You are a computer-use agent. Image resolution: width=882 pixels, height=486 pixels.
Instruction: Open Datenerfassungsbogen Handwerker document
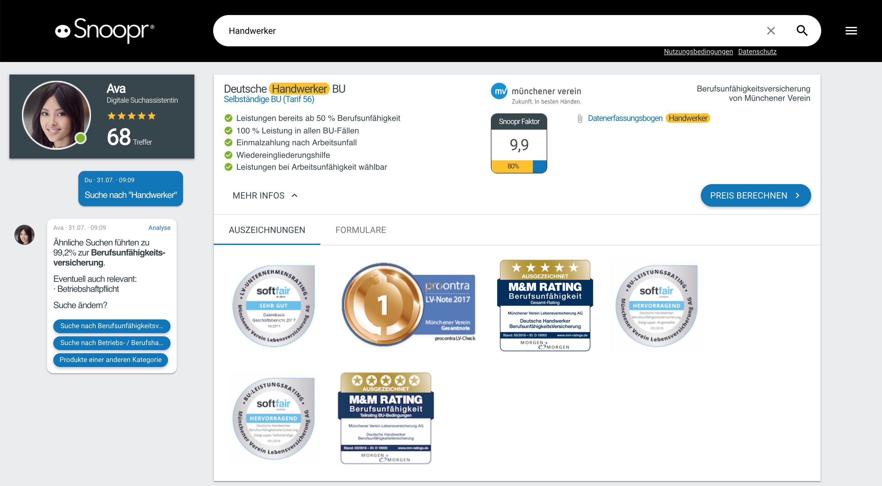point(648,118)
